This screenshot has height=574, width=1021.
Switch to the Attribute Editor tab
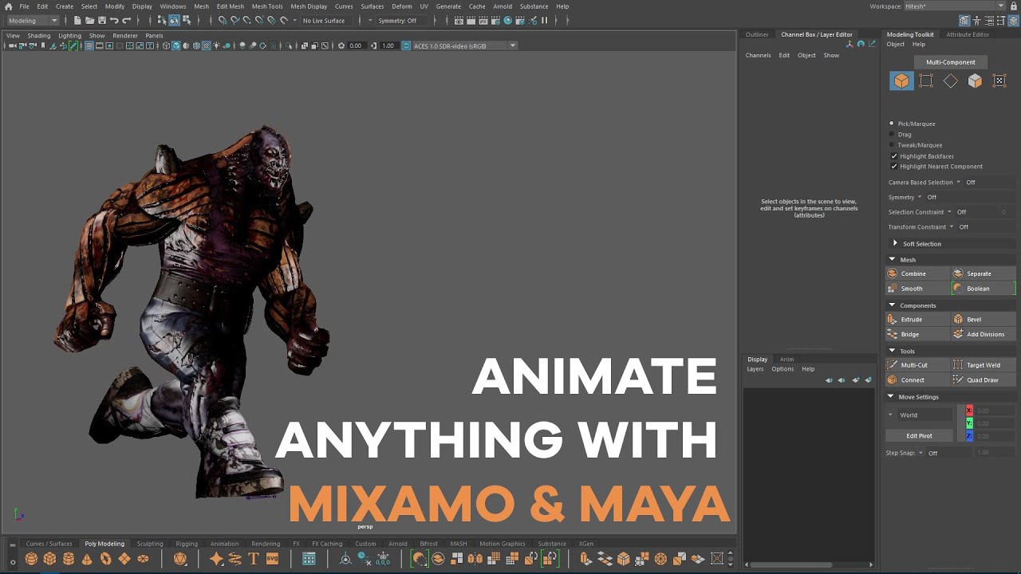click(x=968, y=34)
